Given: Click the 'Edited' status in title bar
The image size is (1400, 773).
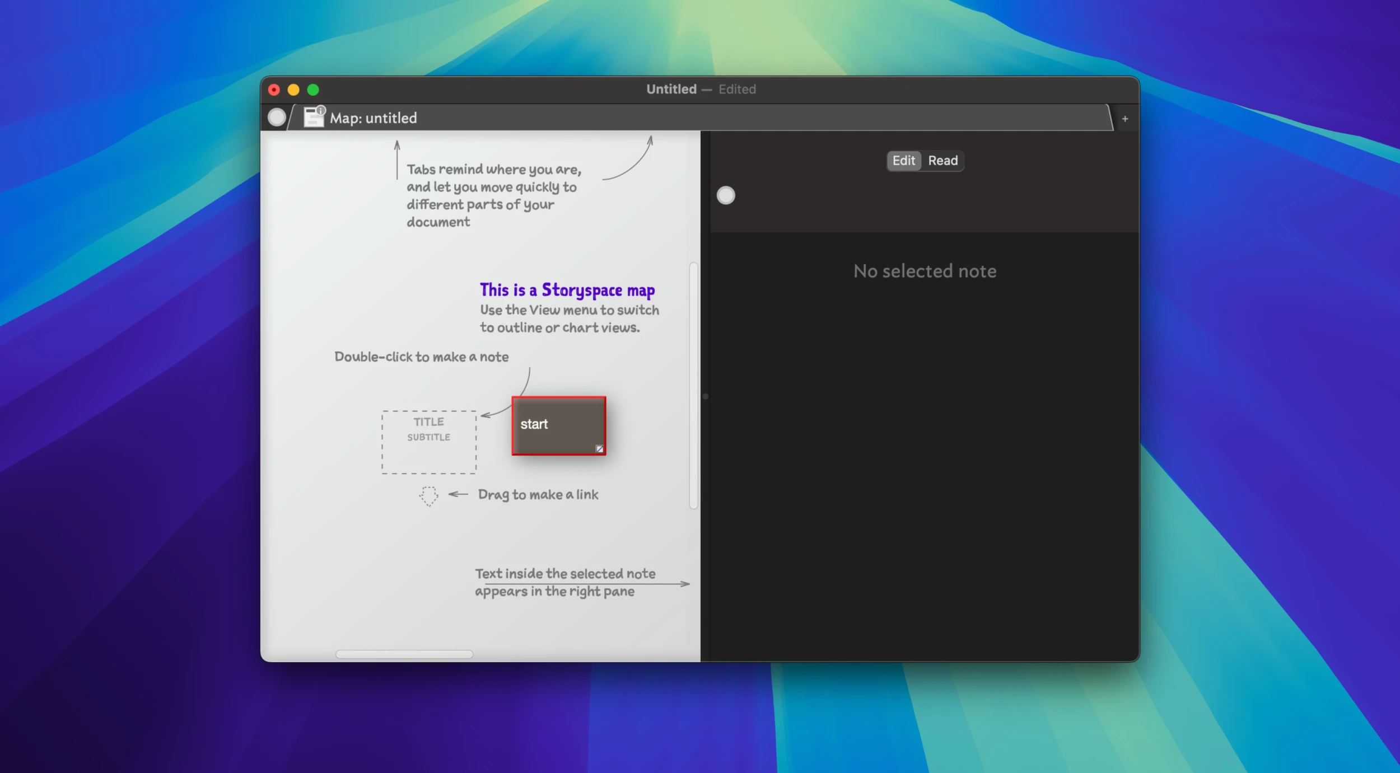Looking at the screenshot, I should (737, 89).
